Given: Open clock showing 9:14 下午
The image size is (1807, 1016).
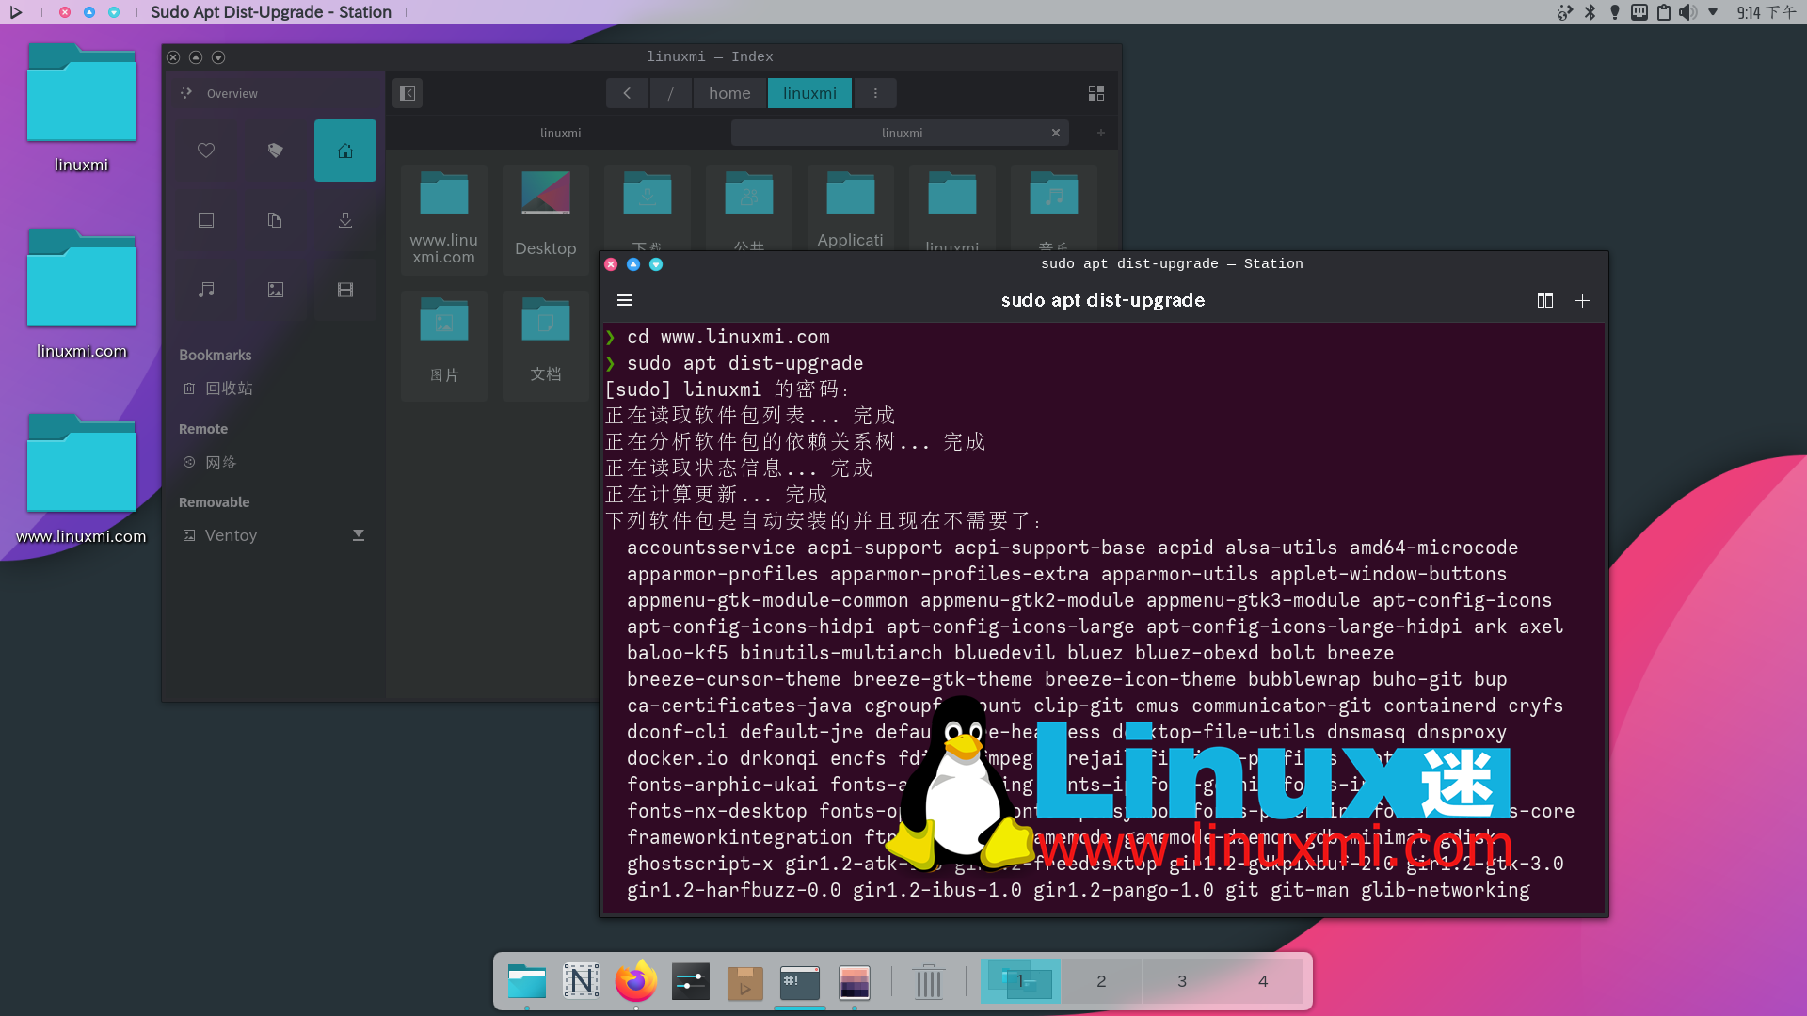Looking at the screenshot, I should click(x=1767, y=12).
